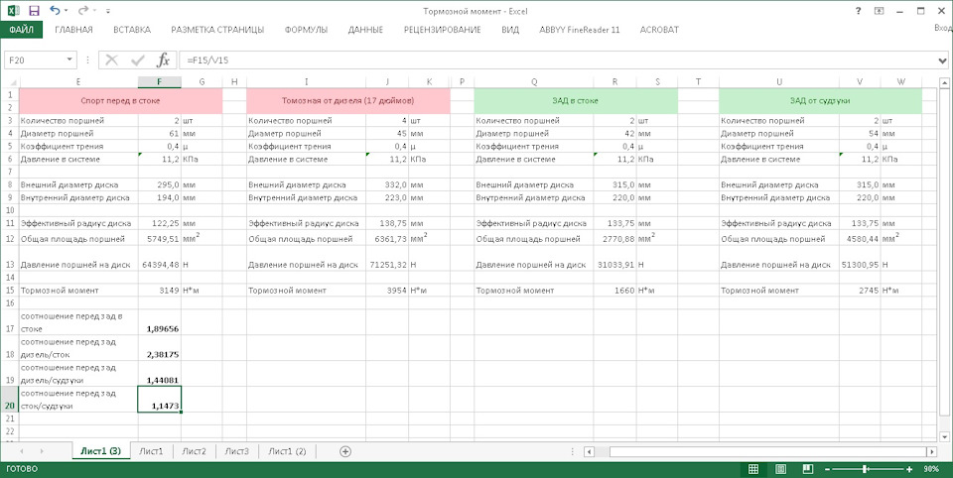The height and width of the screenshot is (478, 953).
Task: Switch to Page Layout view
Action: pyautogui.click(x=780, y=468)
